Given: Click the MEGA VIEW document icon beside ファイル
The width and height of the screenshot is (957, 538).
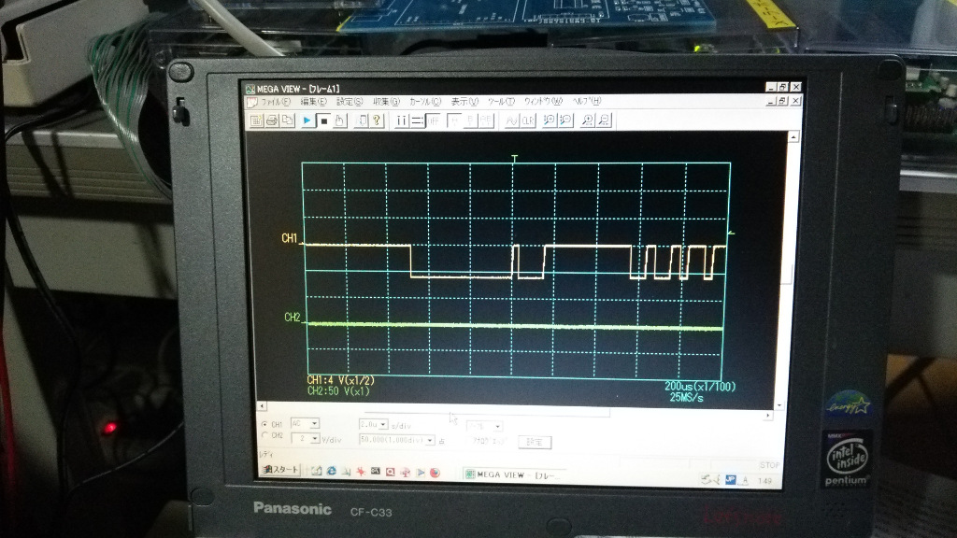Looking at the screenshot, I should (252, 103).
